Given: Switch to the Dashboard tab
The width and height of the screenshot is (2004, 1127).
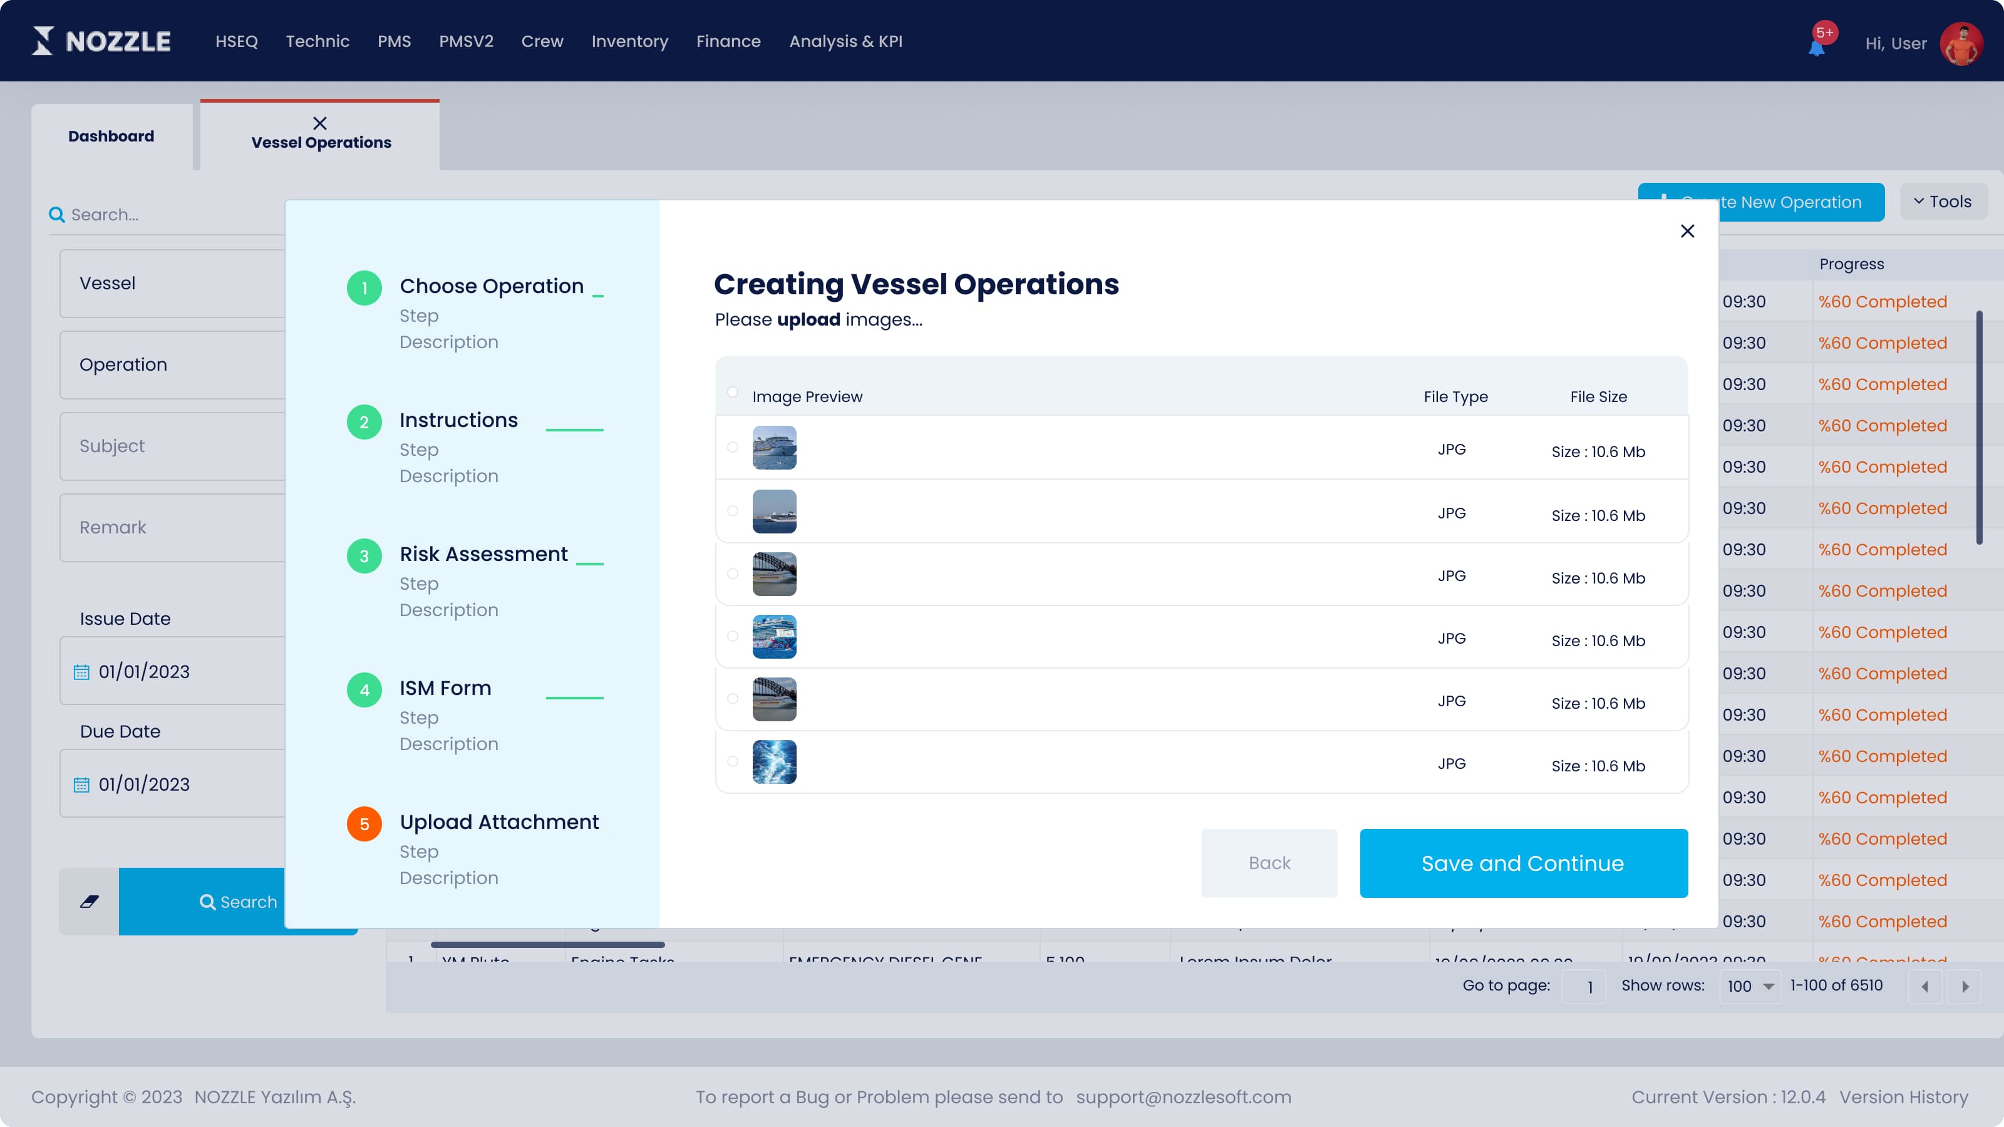Looking at the screenshot, I should tap(111, 136).
